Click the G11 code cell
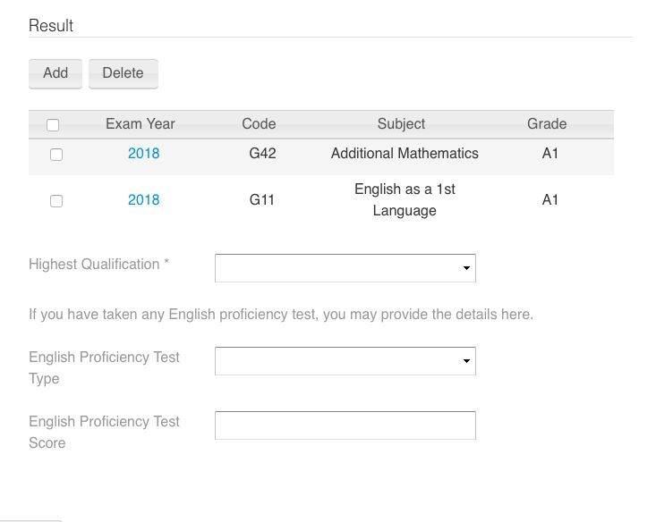656x522 pixels. [x=261, y=200]
